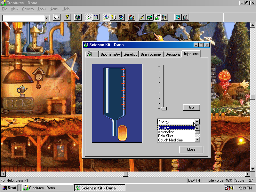Click the orange syringe plunger button

tap(122, 133)
